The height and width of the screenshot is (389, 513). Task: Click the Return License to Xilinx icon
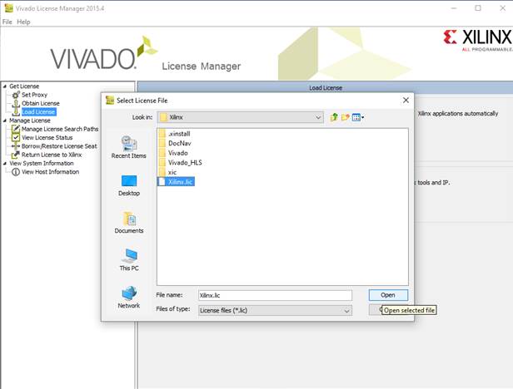pos(16,155)
